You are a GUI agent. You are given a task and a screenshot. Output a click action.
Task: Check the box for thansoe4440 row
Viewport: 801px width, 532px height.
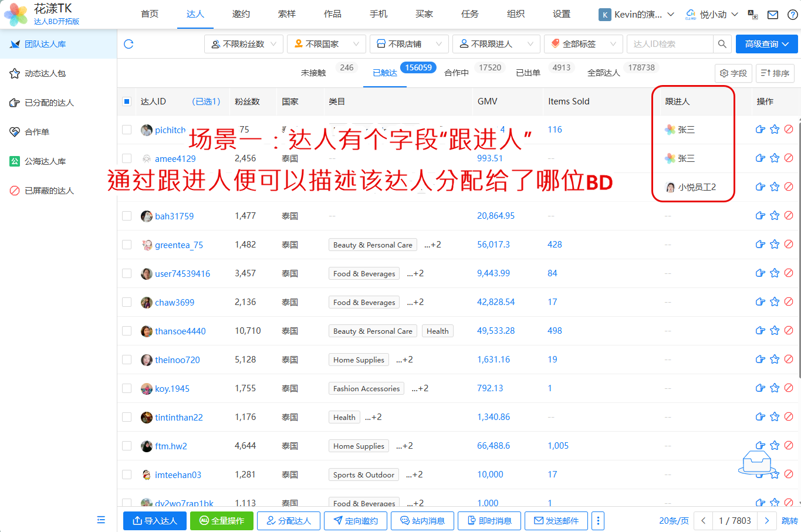[x=127, y=331]
